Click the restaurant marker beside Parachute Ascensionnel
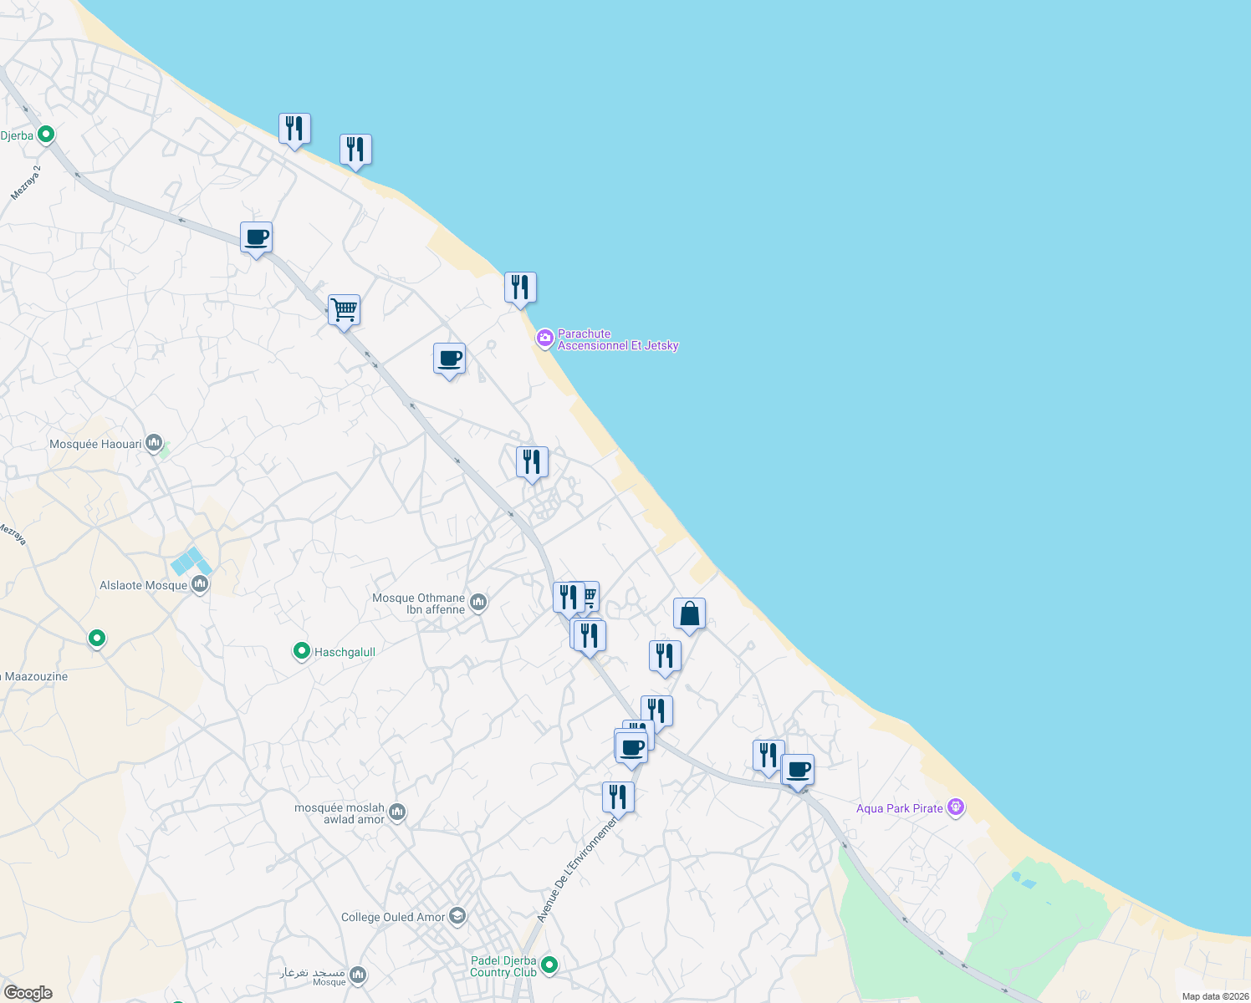Screen dimensions: 1251x1003 tap(520, 288)
